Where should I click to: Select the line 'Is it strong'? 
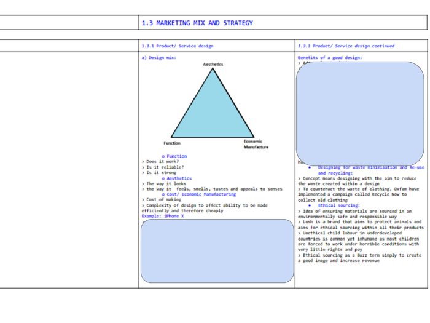pos(159,172)
